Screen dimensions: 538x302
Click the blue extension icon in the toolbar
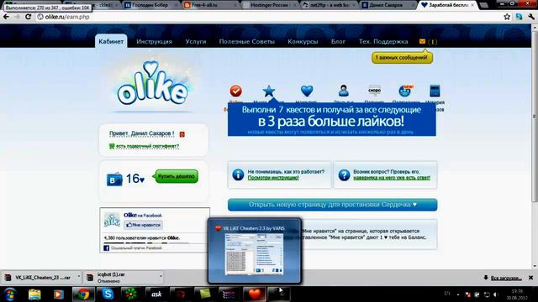click(x=520, y=17)
